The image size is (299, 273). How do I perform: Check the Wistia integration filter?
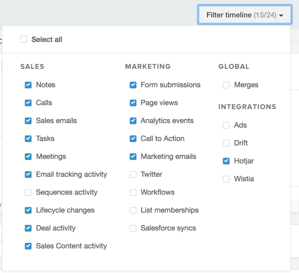(226, 179)
